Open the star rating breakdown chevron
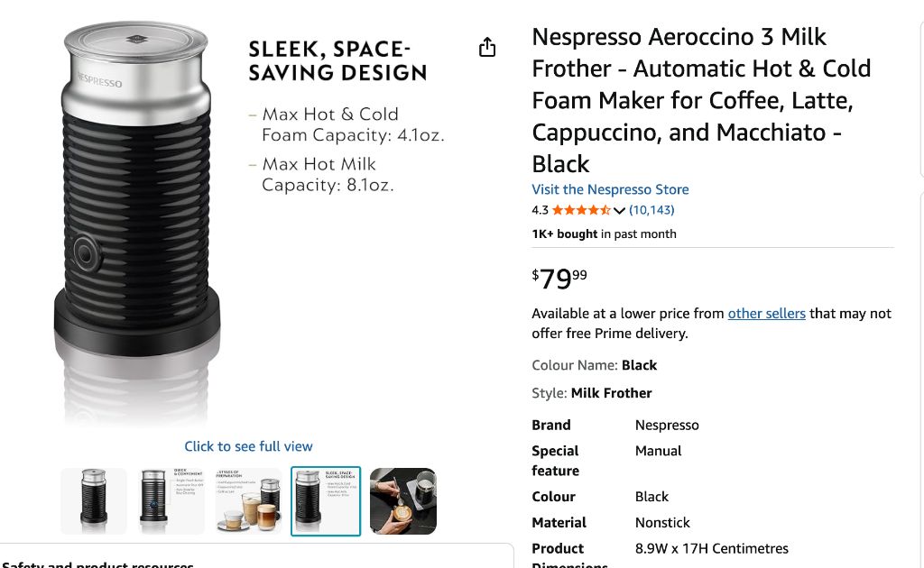924x568 pixels. click(x=619, y=211)
